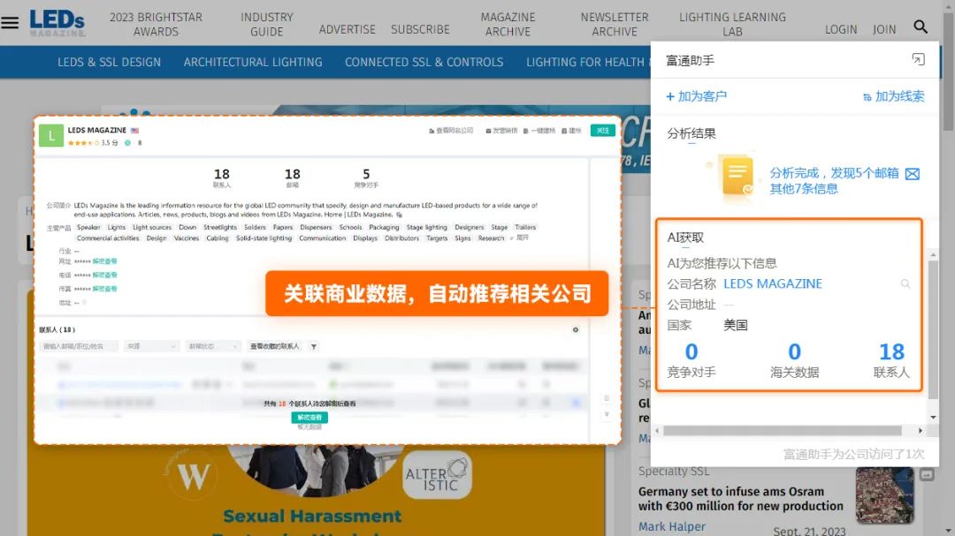Click 建档 in company card
The width and height of the screenshot is (955, 536).
(571, 131)
